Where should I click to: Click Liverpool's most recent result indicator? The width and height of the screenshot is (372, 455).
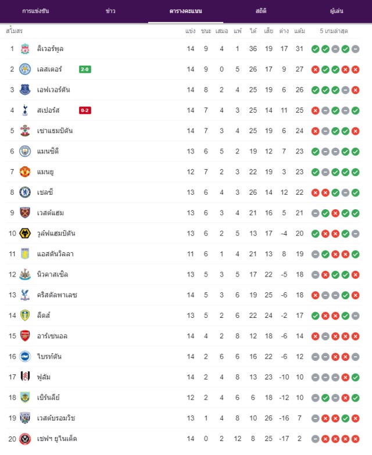tap(355, 49)
